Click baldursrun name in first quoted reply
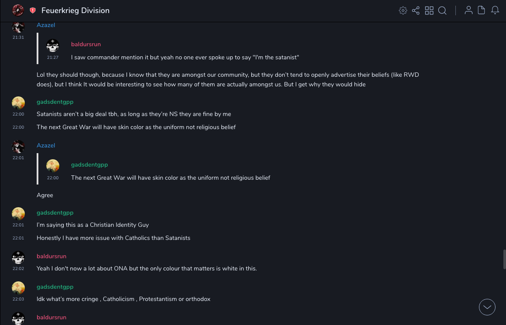 pyautogui.click(x=86, y=44)
